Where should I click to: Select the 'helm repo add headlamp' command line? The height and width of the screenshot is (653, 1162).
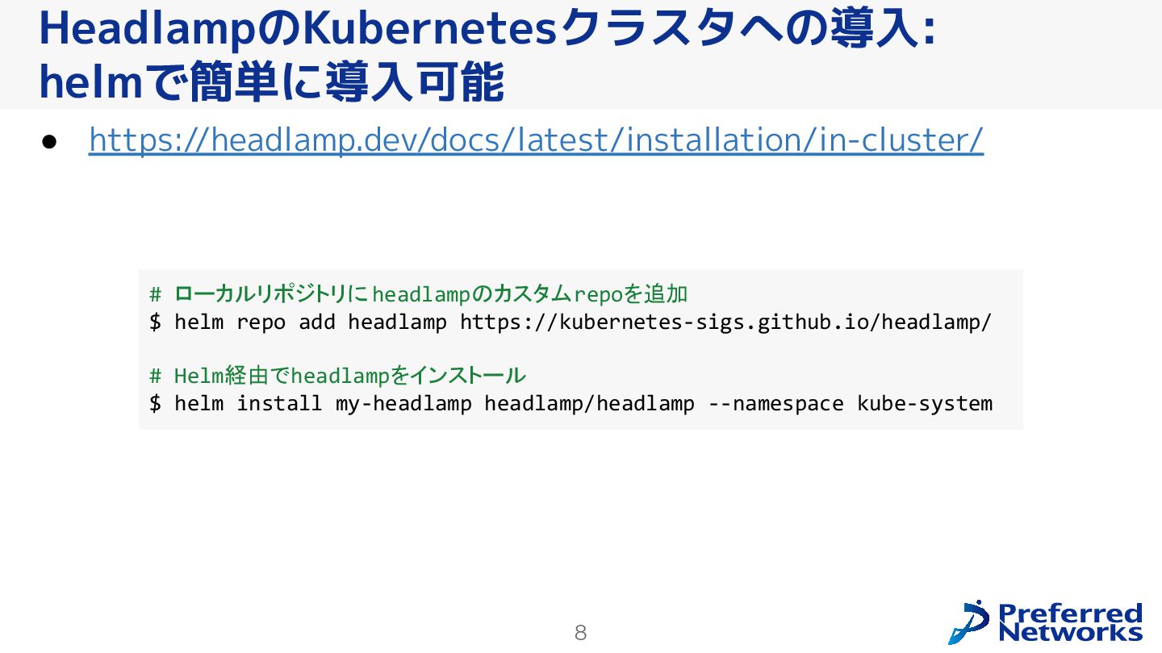coord(571,322)
